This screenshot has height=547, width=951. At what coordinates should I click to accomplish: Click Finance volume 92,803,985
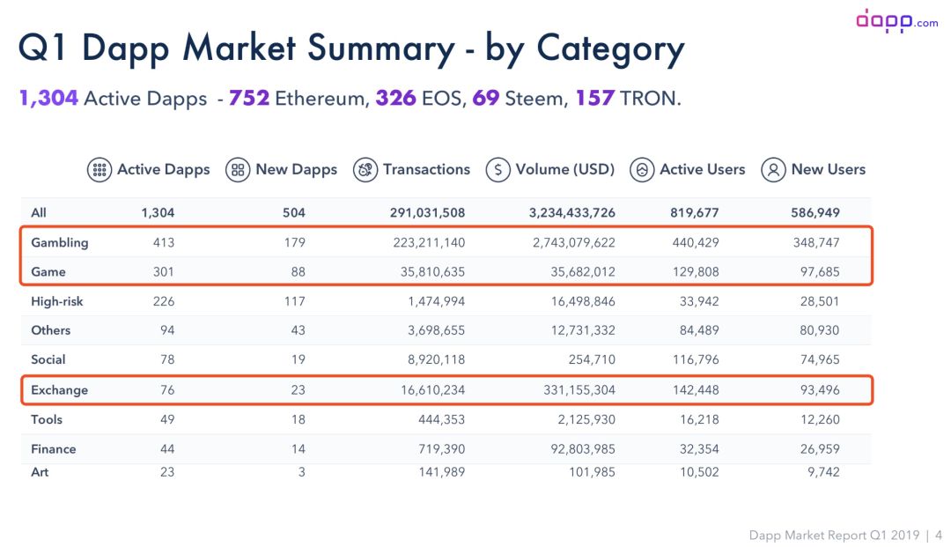[x=583, y=449]
